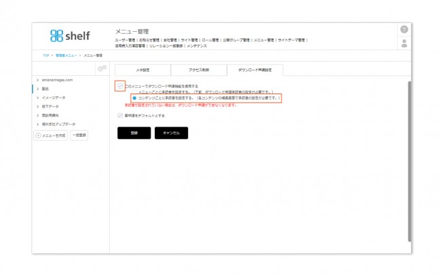This screenshot has height=275, width=441.
Task: Select radio 'メニューごとに承認者を設定する'
Action: coord(134,92)
